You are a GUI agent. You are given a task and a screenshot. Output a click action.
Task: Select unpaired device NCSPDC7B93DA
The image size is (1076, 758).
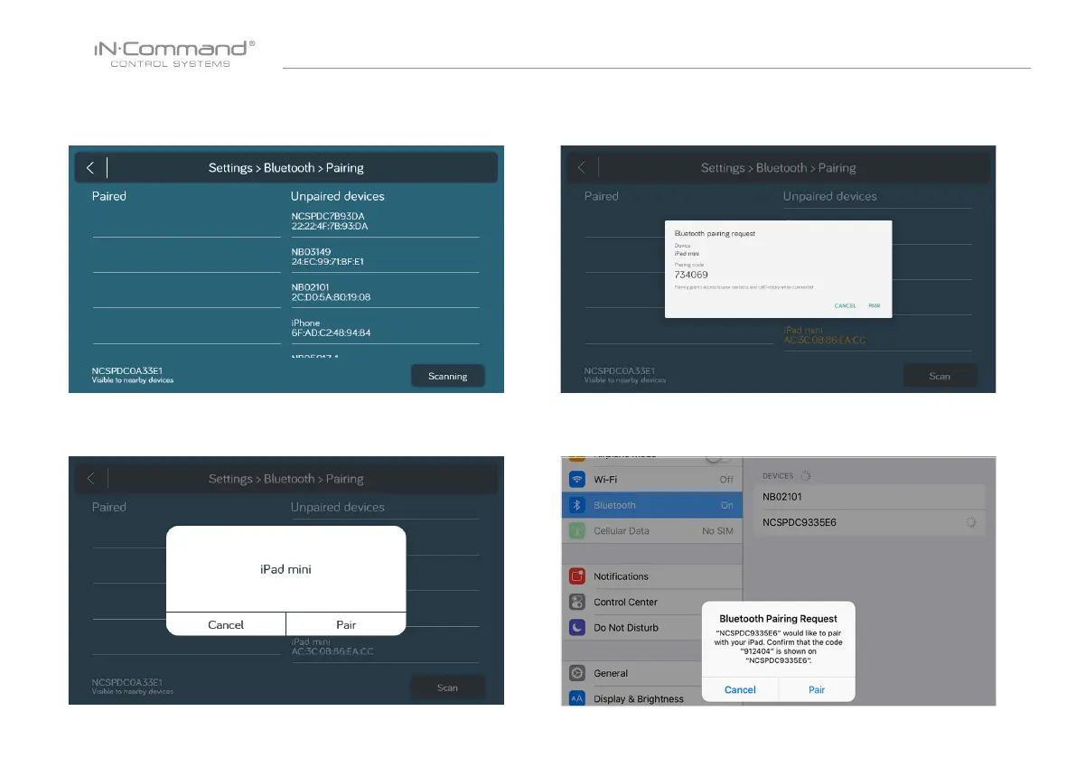coord(385,220)
